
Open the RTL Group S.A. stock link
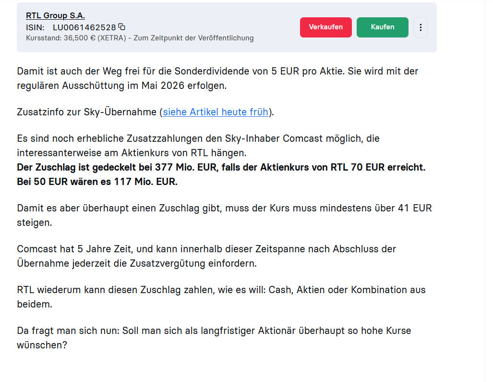(x=55, y=16)
